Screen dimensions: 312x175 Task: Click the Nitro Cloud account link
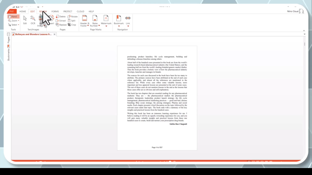pos(292,11)
